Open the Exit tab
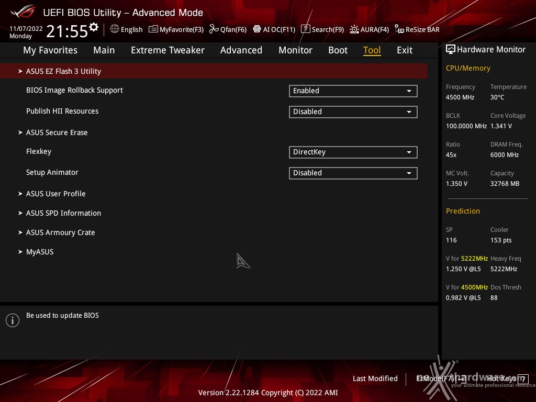This screenshot has width=536, height=402. (405, 50)
